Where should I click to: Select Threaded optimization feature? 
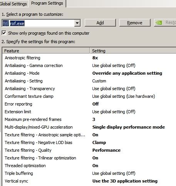tap(25, 166)
